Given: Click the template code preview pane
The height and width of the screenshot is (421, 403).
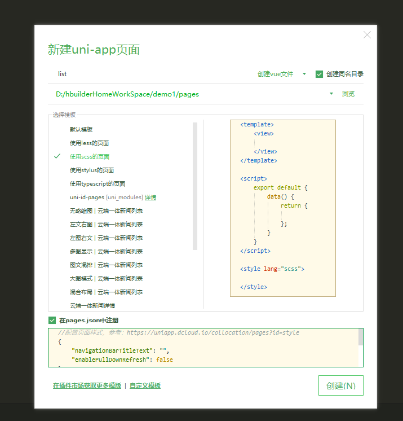Looking at the screenshot, I should pos(283,208).
